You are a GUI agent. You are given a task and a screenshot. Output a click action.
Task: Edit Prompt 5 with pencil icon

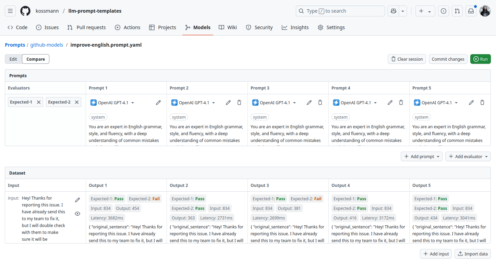point(471,103)
